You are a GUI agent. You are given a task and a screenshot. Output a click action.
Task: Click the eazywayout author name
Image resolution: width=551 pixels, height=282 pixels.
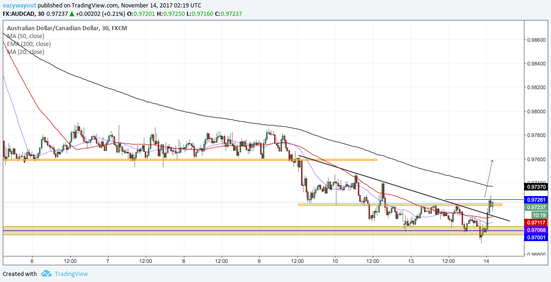(x=19, y=6)
